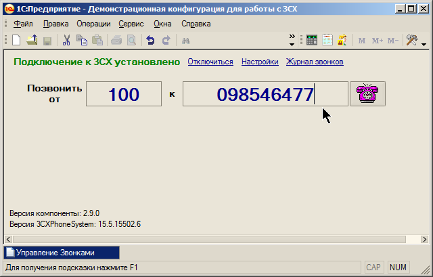Click the New document toolbar icon
433x277 pixels.
tap(16, 41)
